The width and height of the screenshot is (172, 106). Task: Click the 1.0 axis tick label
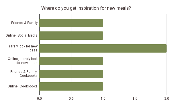tap(103, 99)
